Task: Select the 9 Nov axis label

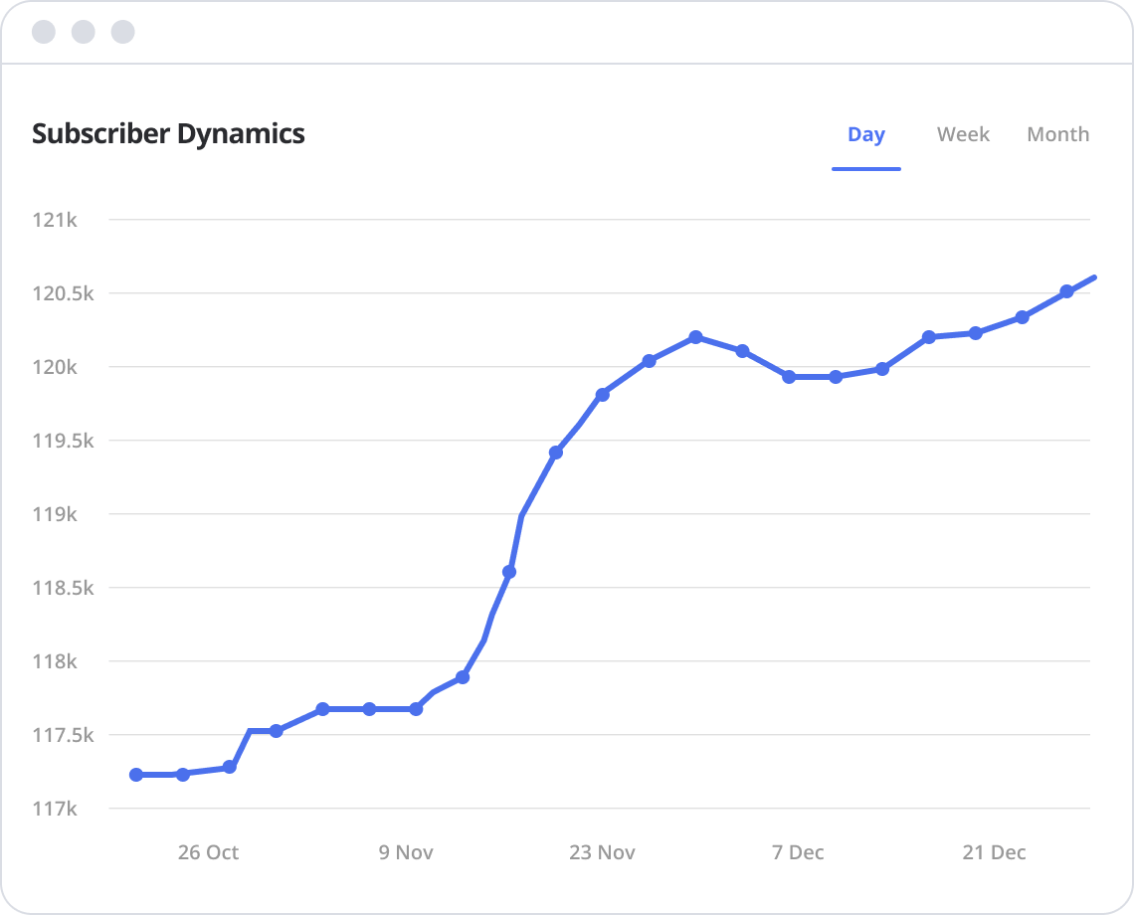Action: pos(406,852)
